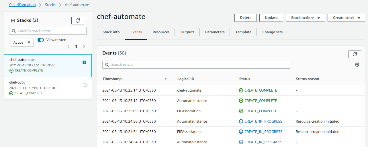Select the chef-byol stack radio button

[84, 85]
